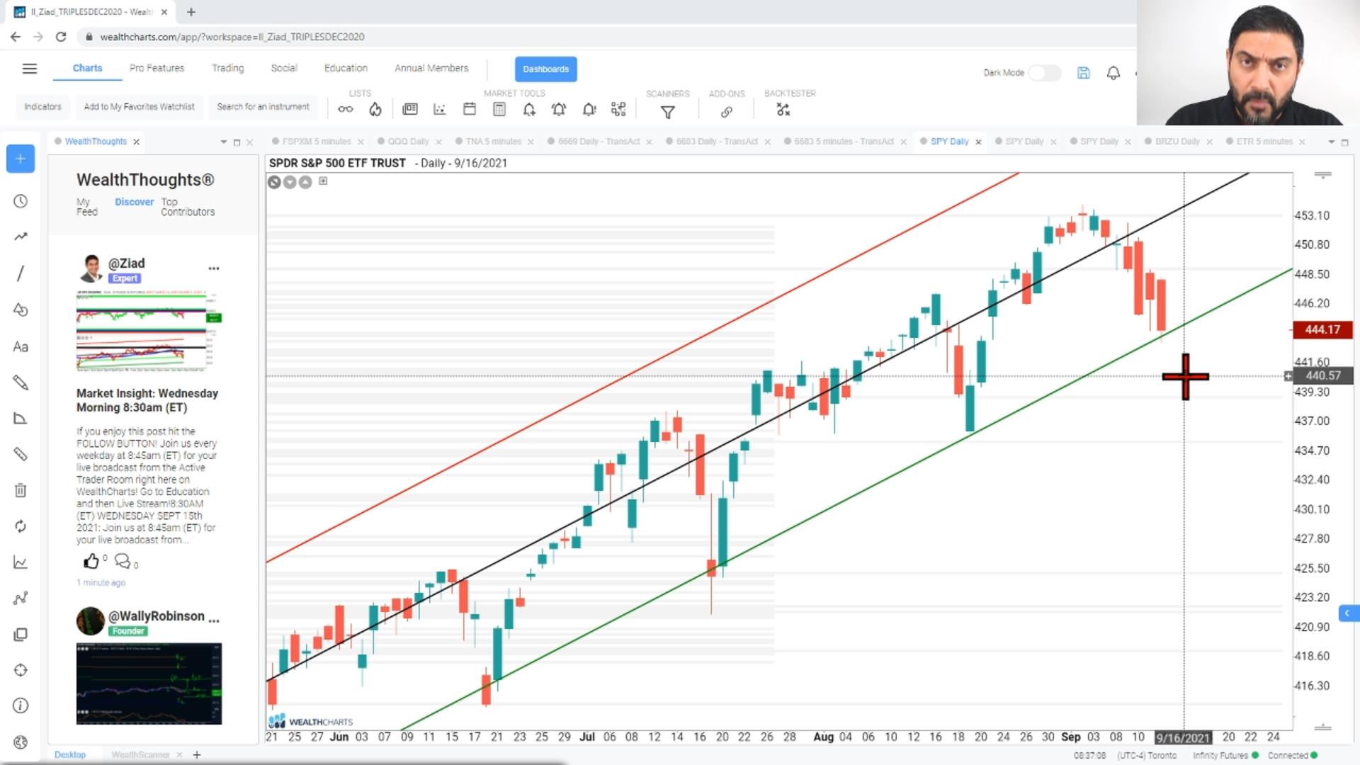
Task: Click the ringing alert bell icon
Action: click(559, 109)
